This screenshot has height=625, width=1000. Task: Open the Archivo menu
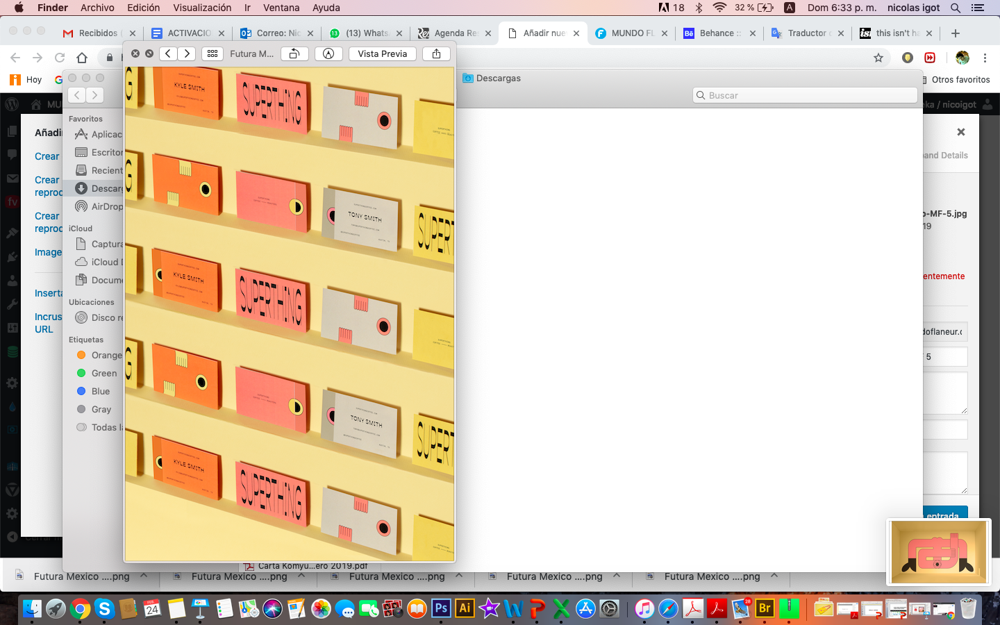pos(97,8)
